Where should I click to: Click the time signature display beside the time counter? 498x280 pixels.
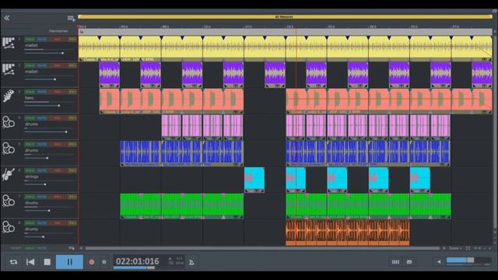point(180,259)
